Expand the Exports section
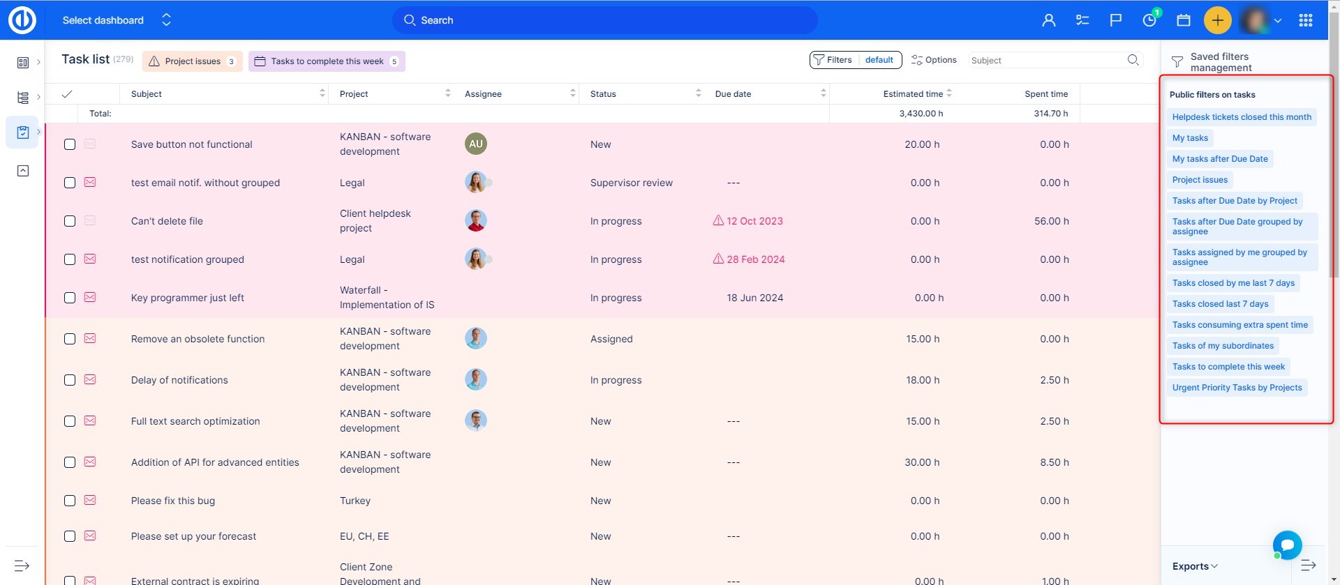Screen dimensions: 1340x585 coord(1194,566)
